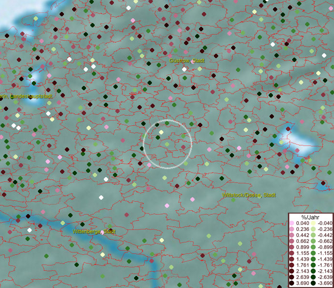The height and width of the screenshot is (288, 334).
Task: Select the 1.761 legend swatch
Action: [x=292, y=265]
